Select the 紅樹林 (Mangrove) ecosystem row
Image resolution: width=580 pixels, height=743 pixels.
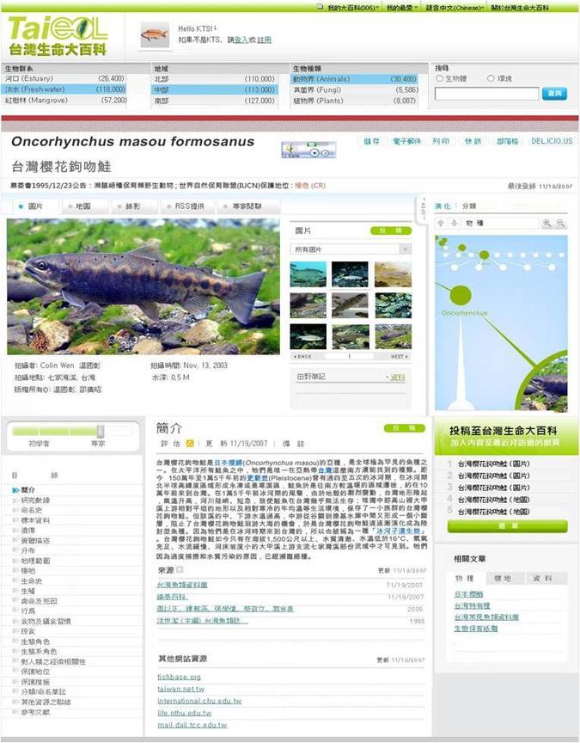click(64, 101)
